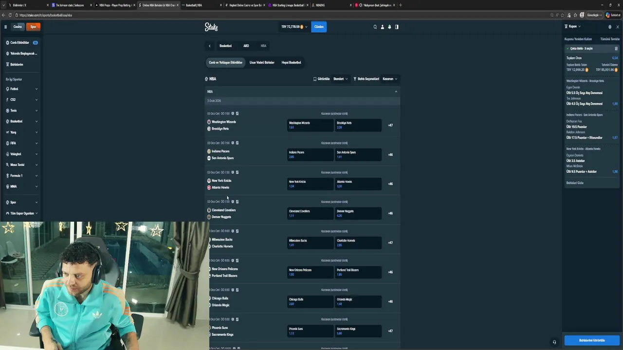623x350 pixels.
Task: Click Bahisleri Gizle link
Action: [575, 183]
